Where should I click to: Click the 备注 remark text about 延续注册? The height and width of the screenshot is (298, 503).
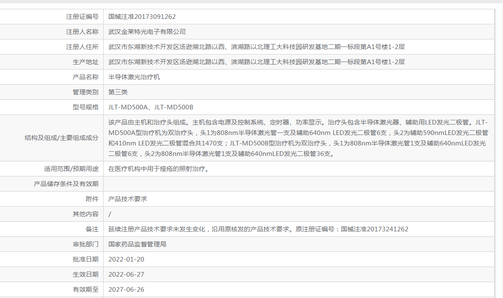coord(258,229)
